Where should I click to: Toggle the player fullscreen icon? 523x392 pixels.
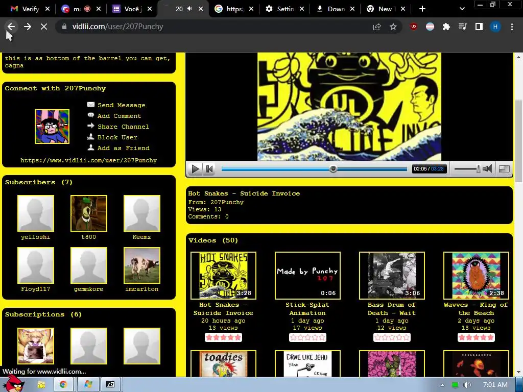[504, 169]
